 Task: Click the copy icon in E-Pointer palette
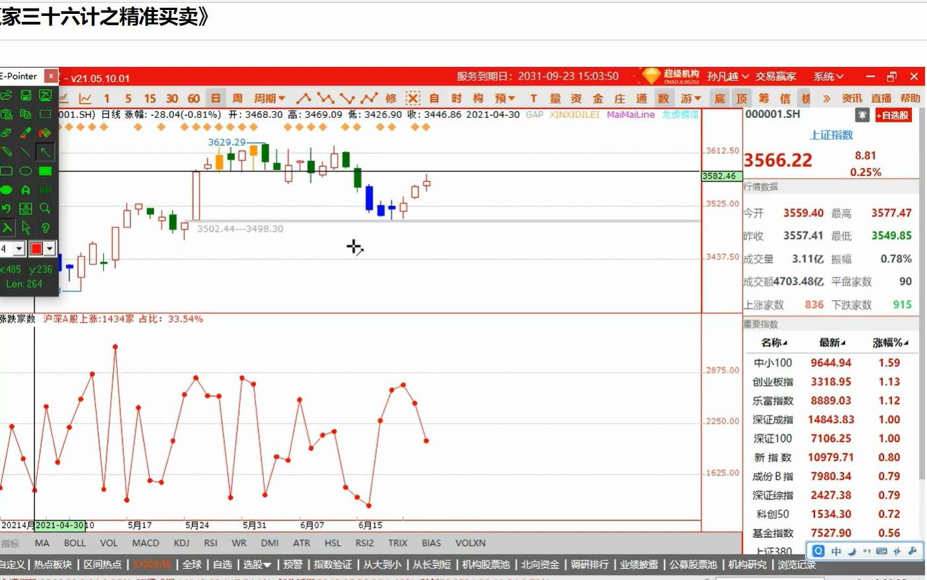pyautogui.click(x=26, y=114)
